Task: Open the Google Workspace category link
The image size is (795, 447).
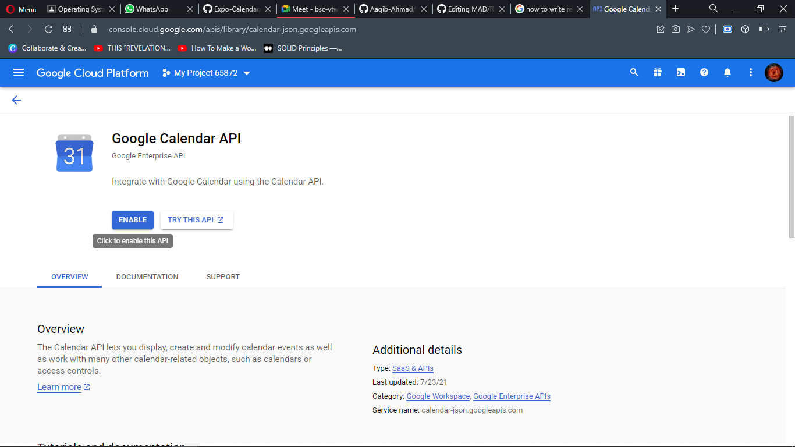Action: click(x=438, y=396)
